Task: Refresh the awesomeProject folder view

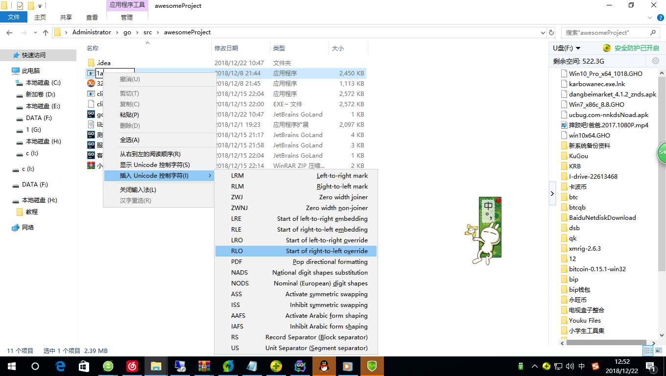Action: [551, 33]
